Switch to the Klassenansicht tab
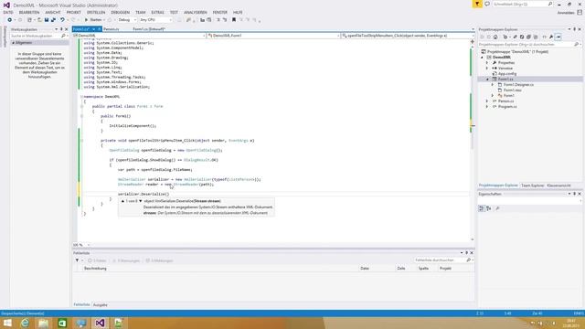This screenshot has height=329, width=585. (558, 186)
